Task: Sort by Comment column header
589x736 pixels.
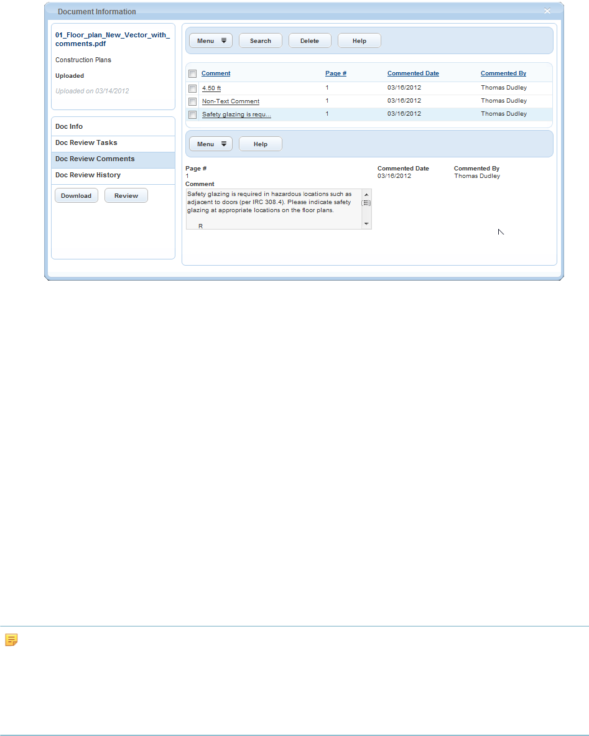Action: pyautogui.click(x=216, y=73)
